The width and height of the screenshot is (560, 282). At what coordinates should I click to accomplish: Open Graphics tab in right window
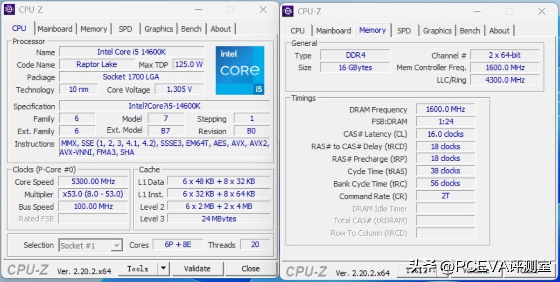pyautogui.click(x=437, y=31)
